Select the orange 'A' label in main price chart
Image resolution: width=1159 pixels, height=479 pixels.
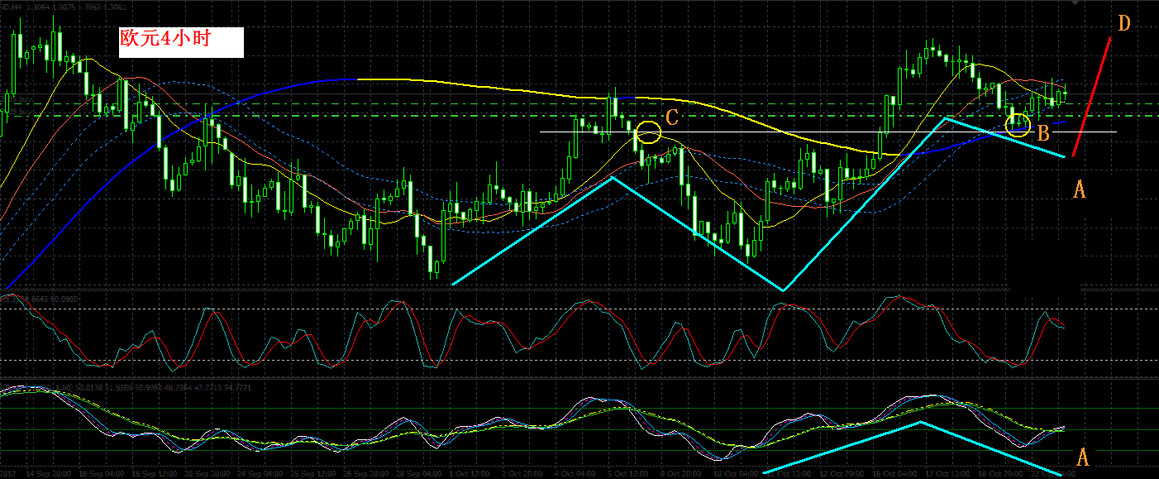tap(1079, 190)
